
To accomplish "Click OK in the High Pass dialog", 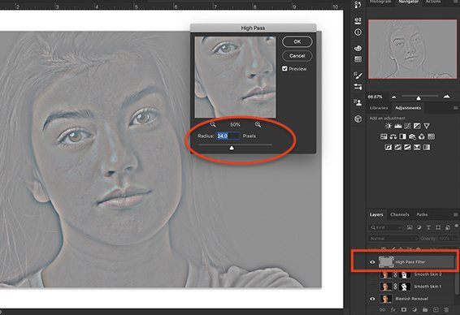I will click(x=297, y=41).
